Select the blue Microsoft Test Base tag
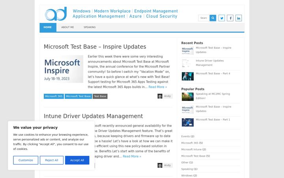Image resolution: width=284 pixels, height=178 pixels. tap(78, 96)
